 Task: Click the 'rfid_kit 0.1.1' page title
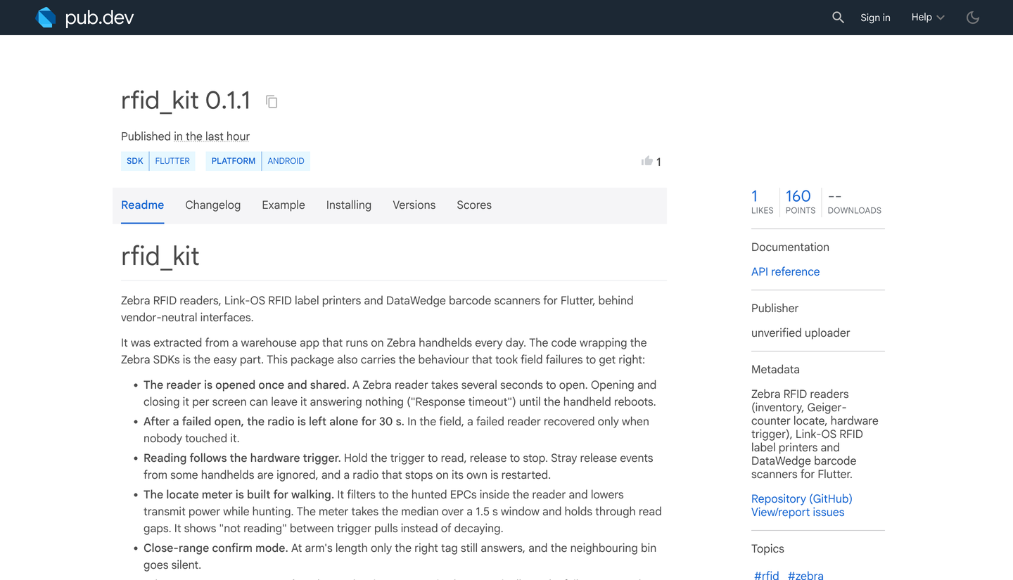(186, 101)
